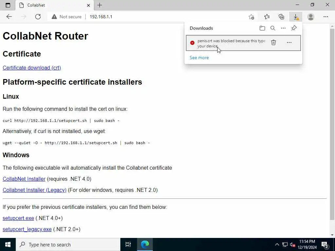Open the Certificate download (crt) link

32,68
